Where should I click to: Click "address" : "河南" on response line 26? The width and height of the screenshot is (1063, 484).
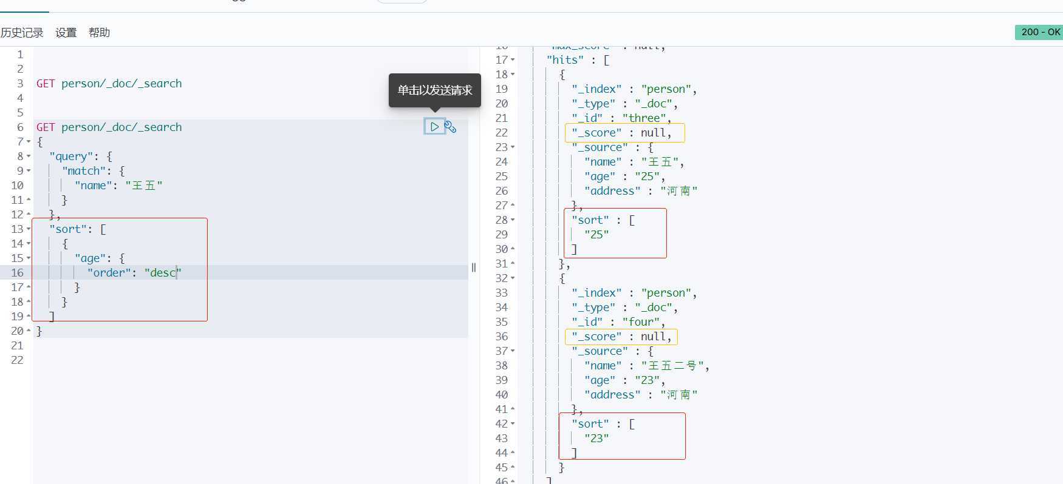point(641,191)
